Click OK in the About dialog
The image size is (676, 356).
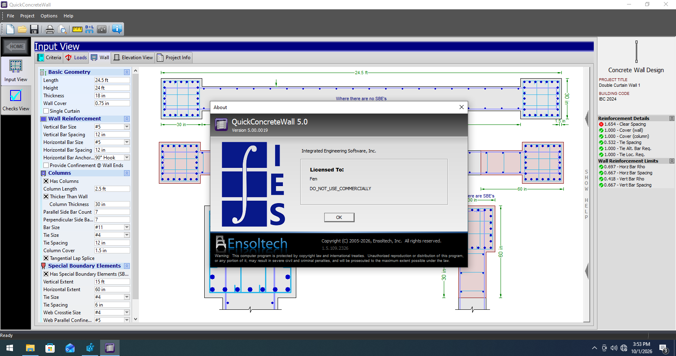pyautogui.click(x=339, y=217)
